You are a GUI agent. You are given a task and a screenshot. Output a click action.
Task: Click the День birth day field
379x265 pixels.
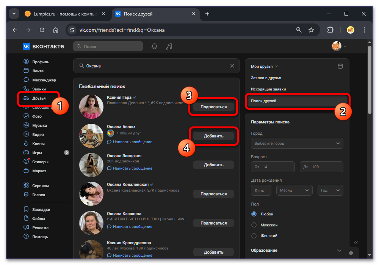coord(261,190)
